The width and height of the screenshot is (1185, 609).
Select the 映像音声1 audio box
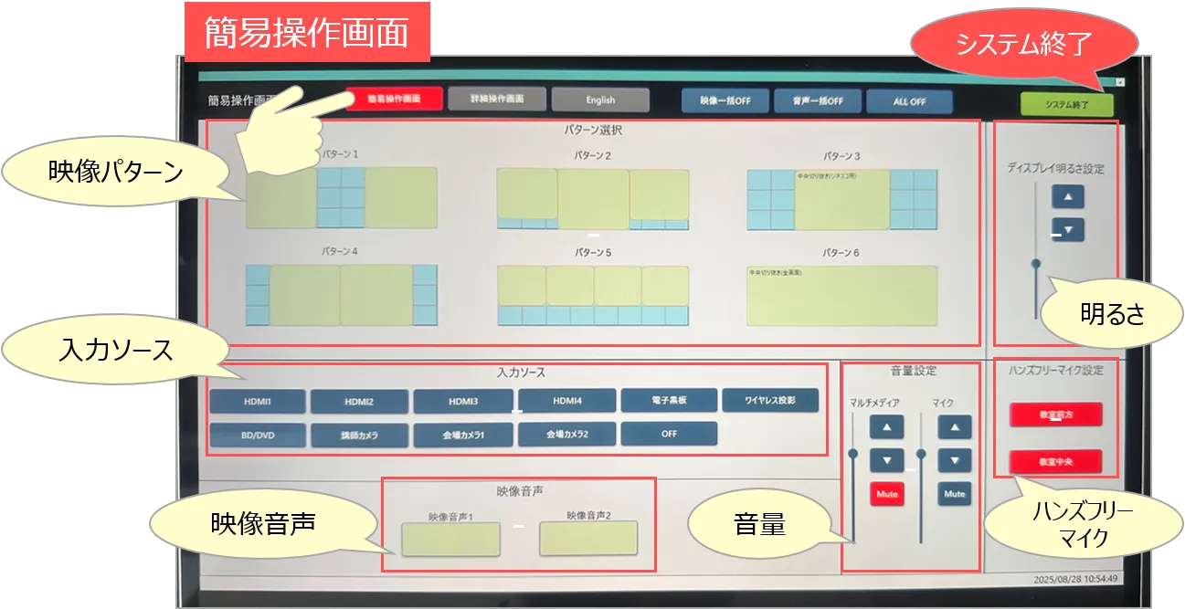click(450, 541)
